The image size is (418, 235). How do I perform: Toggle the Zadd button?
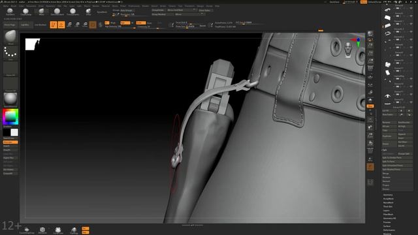pos(141,23)
